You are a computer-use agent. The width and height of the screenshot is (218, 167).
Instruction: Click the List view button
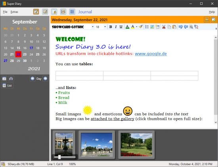[8, 85]
